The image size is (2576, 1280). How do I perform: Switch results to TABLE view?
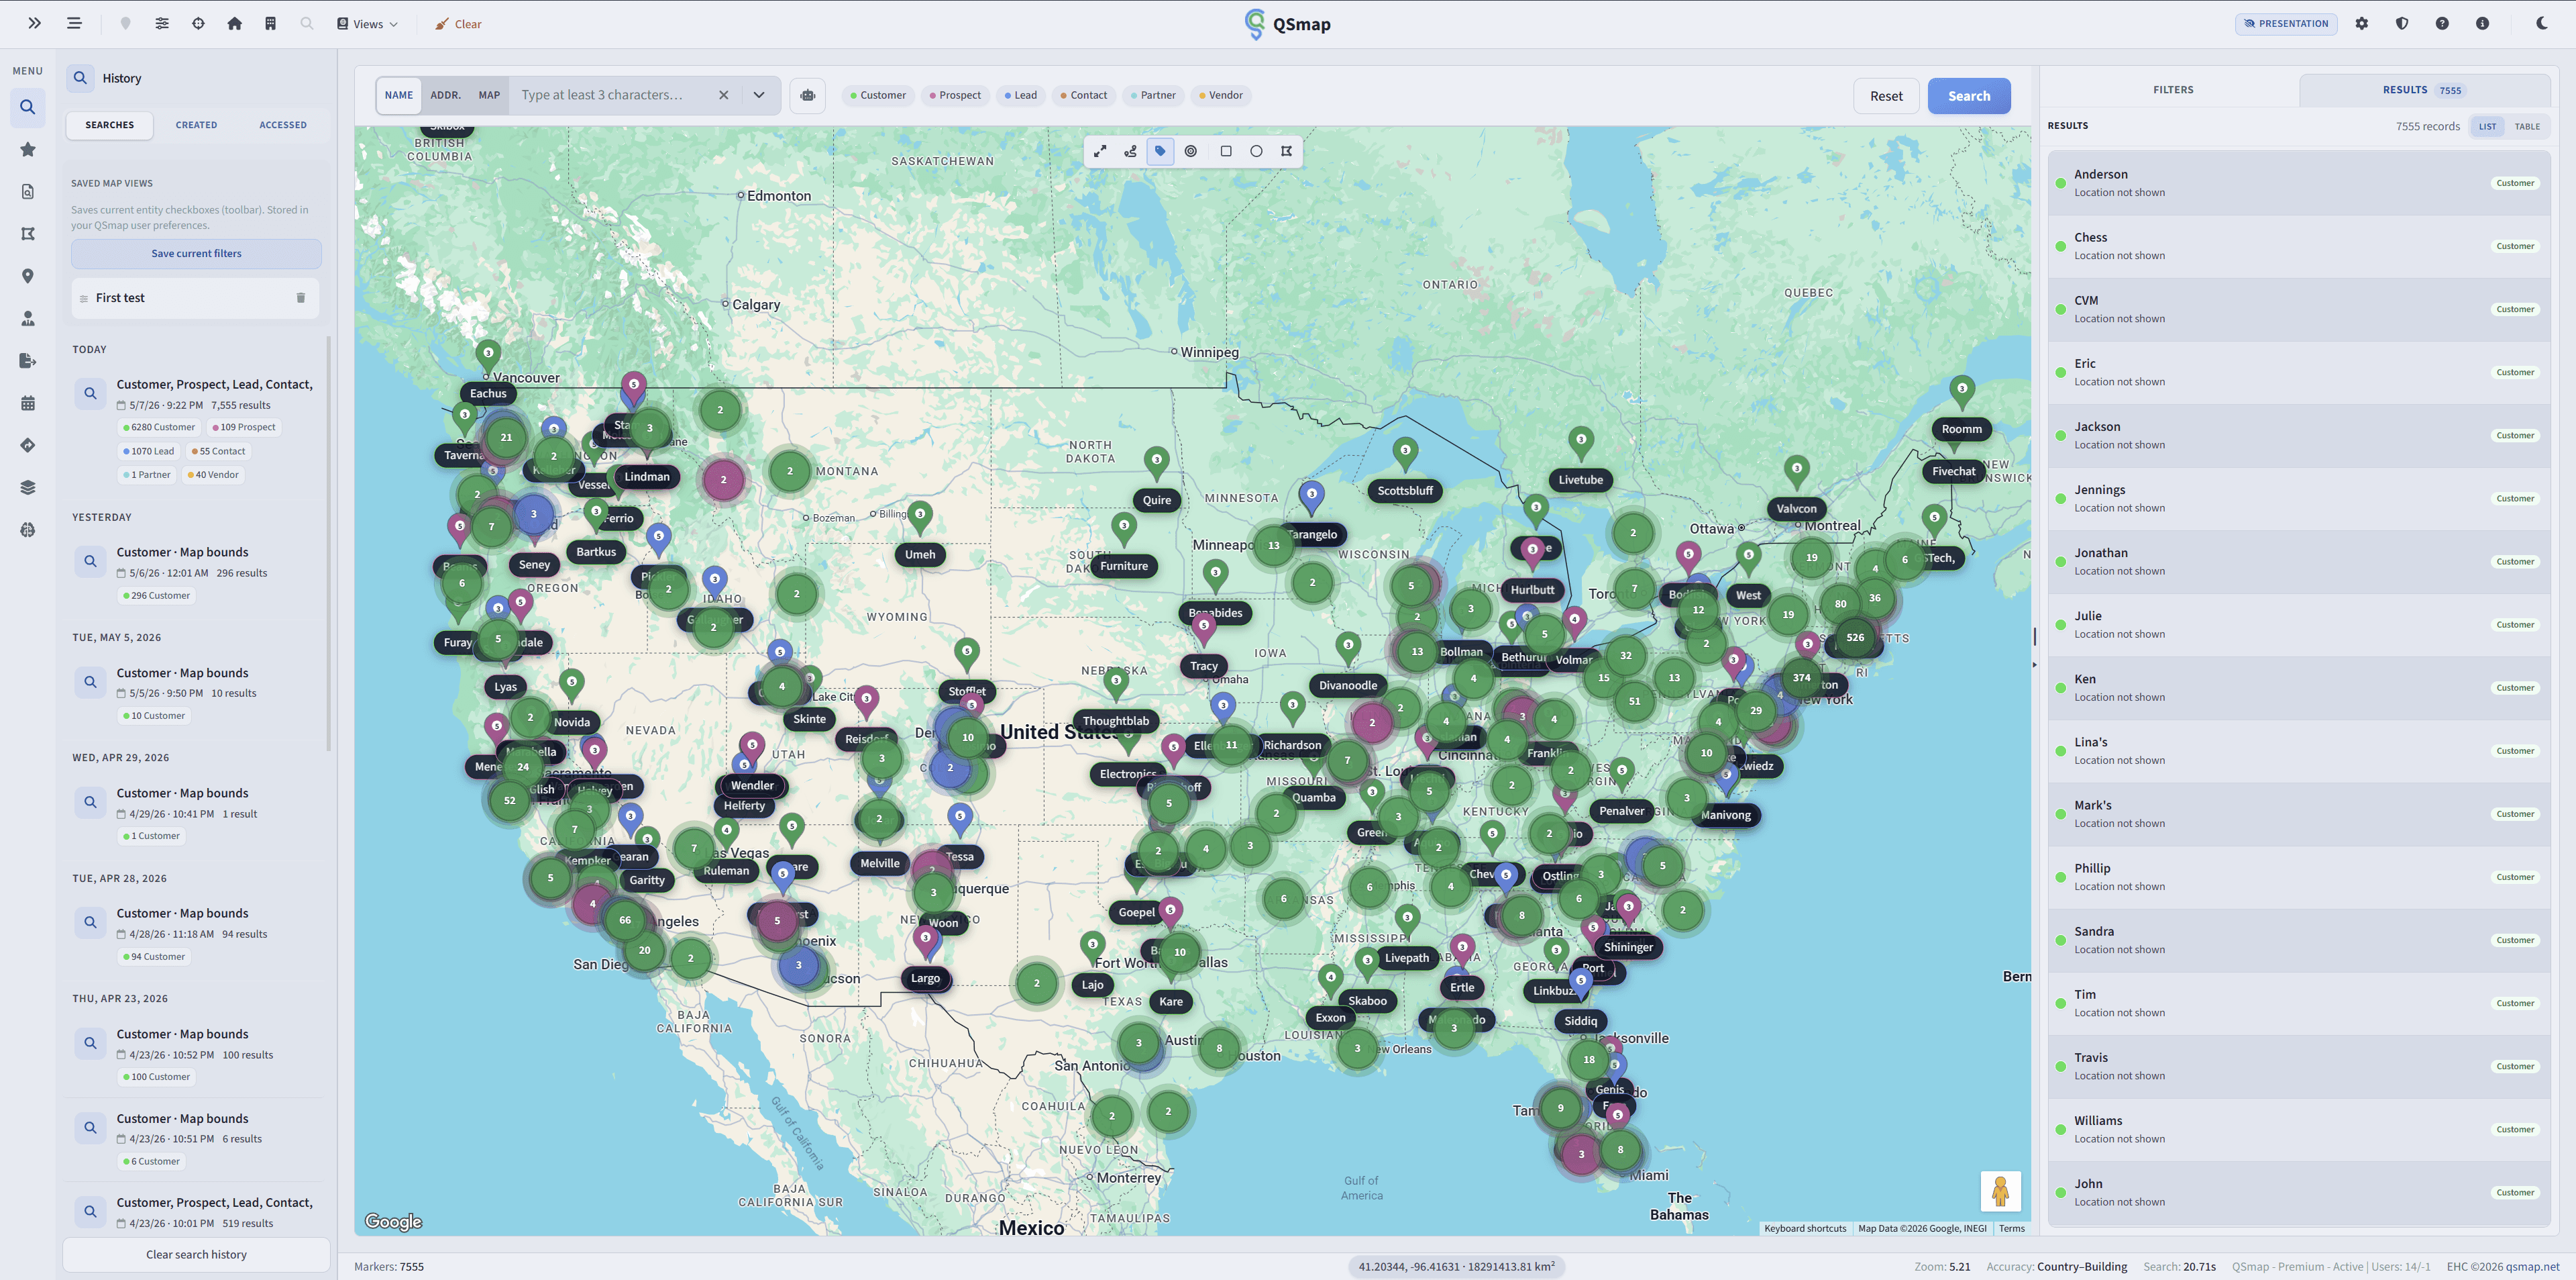[x=2527, y=126]
